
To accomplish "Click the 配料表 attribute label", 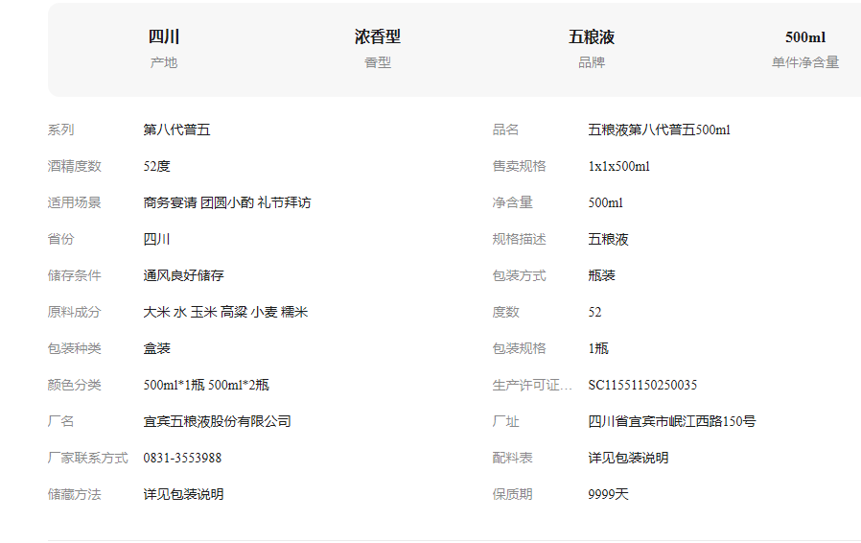I will pyautogui.click(x=512, y=458).
